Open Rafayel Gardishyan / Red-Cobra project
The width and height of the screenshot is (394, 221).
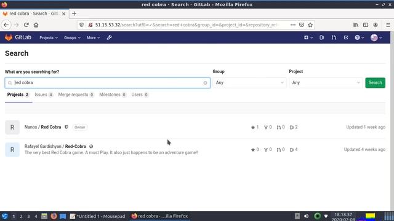(x=55, y=146)
